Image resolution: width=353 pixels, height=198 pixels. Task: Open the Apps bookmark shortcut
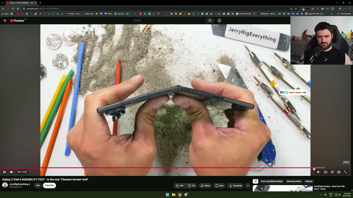(5, 14)
